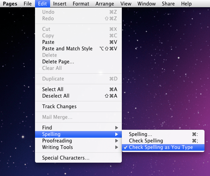
Task: Open the Spelling… dialog from submenu
Action: pyautogui.click(x=163, y=134)
